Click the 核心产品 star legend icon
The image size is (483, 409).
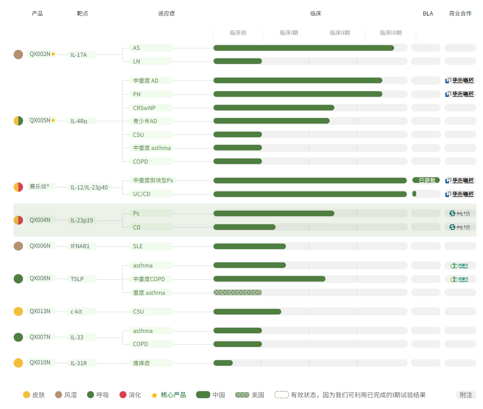pos(154,395)
